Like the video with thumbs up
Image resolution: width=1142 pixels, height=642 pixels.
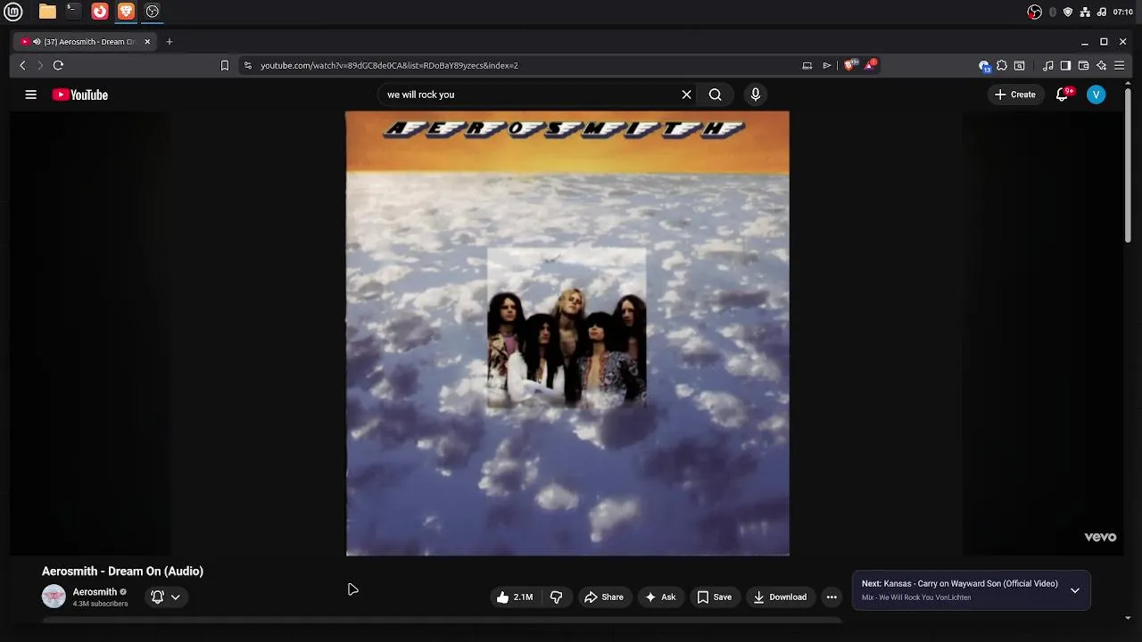(x=515, y=597)
